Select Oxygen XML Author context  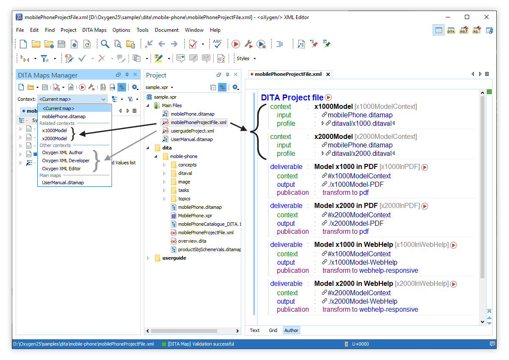[x=62, y=152]
